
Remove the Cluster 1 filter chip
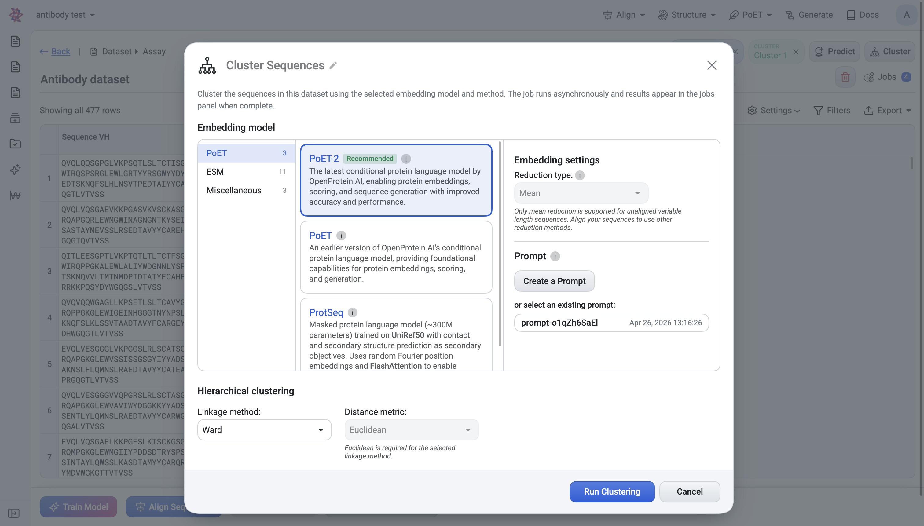(796, 52)
